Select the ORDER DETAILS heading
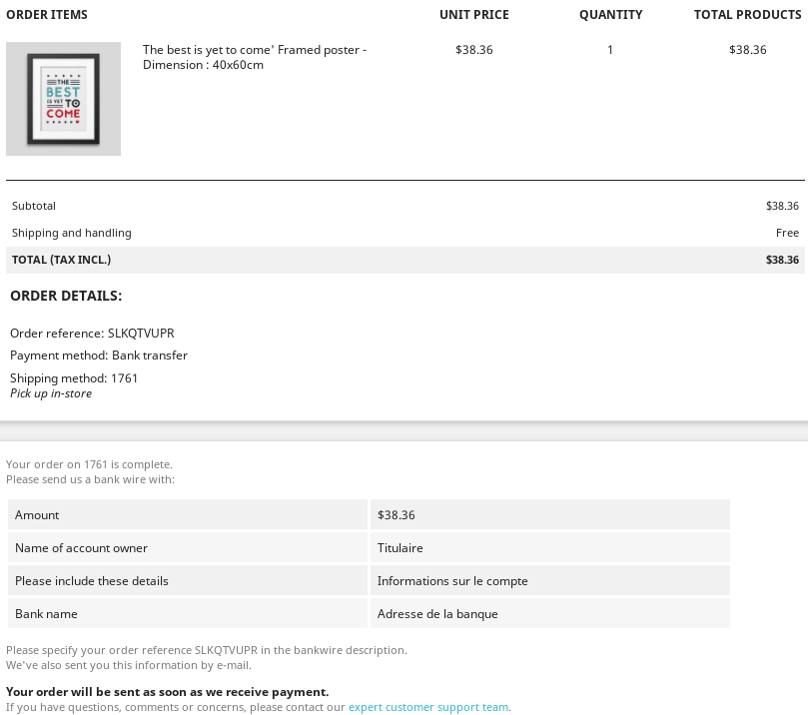Image resolution: width=808 pixels, height=715 pixels. (x=68, y=295)
